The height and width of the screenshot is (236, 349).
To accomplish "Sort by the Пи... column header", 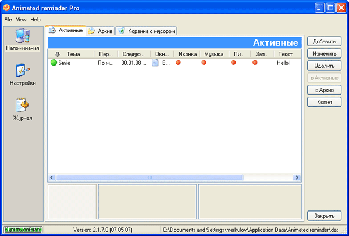I will pos(240,54).
